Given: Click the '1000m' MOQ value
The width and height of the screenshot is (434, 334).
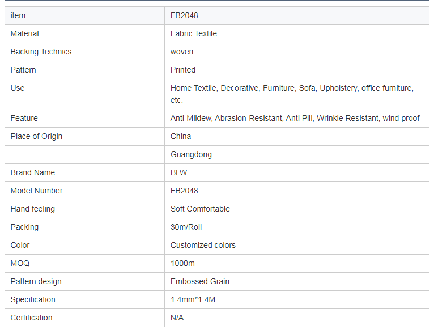Looking at the screenshot, I should (x=182, y=263).
